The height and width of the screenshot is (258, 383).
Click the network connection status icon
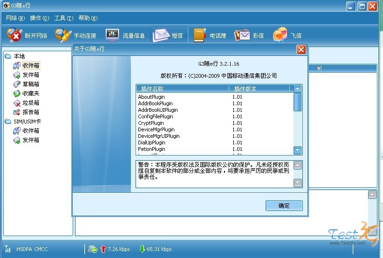pos(93,249)
